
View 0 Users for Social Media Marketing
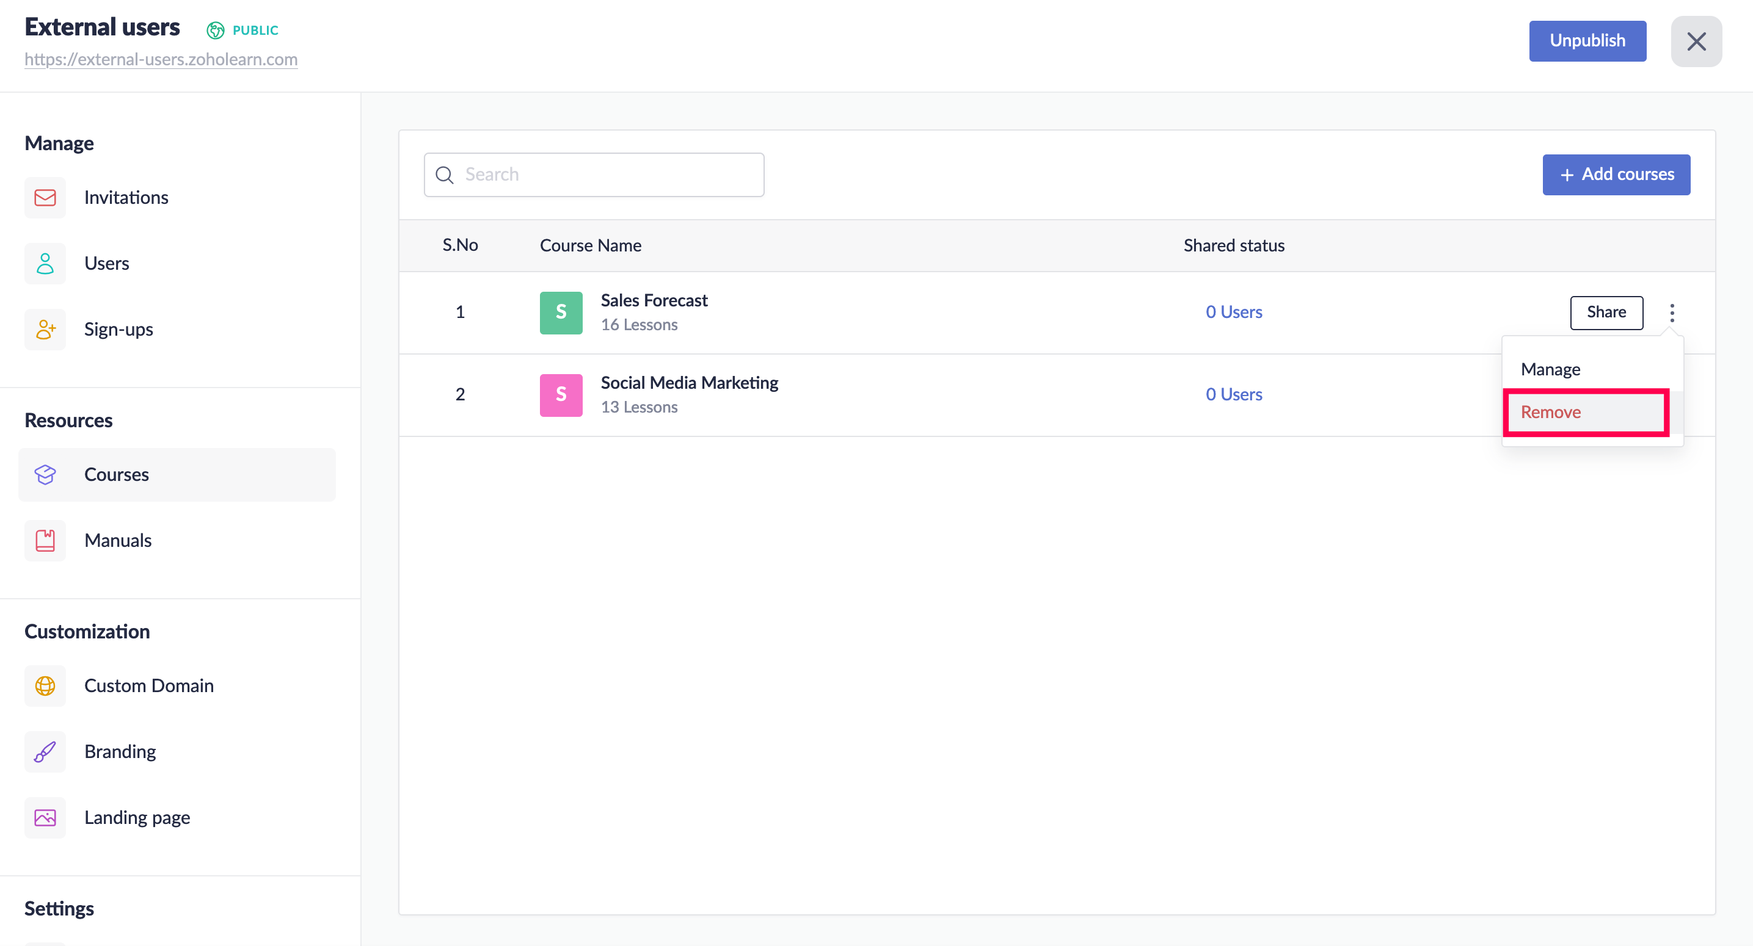tap(1233, 394)
